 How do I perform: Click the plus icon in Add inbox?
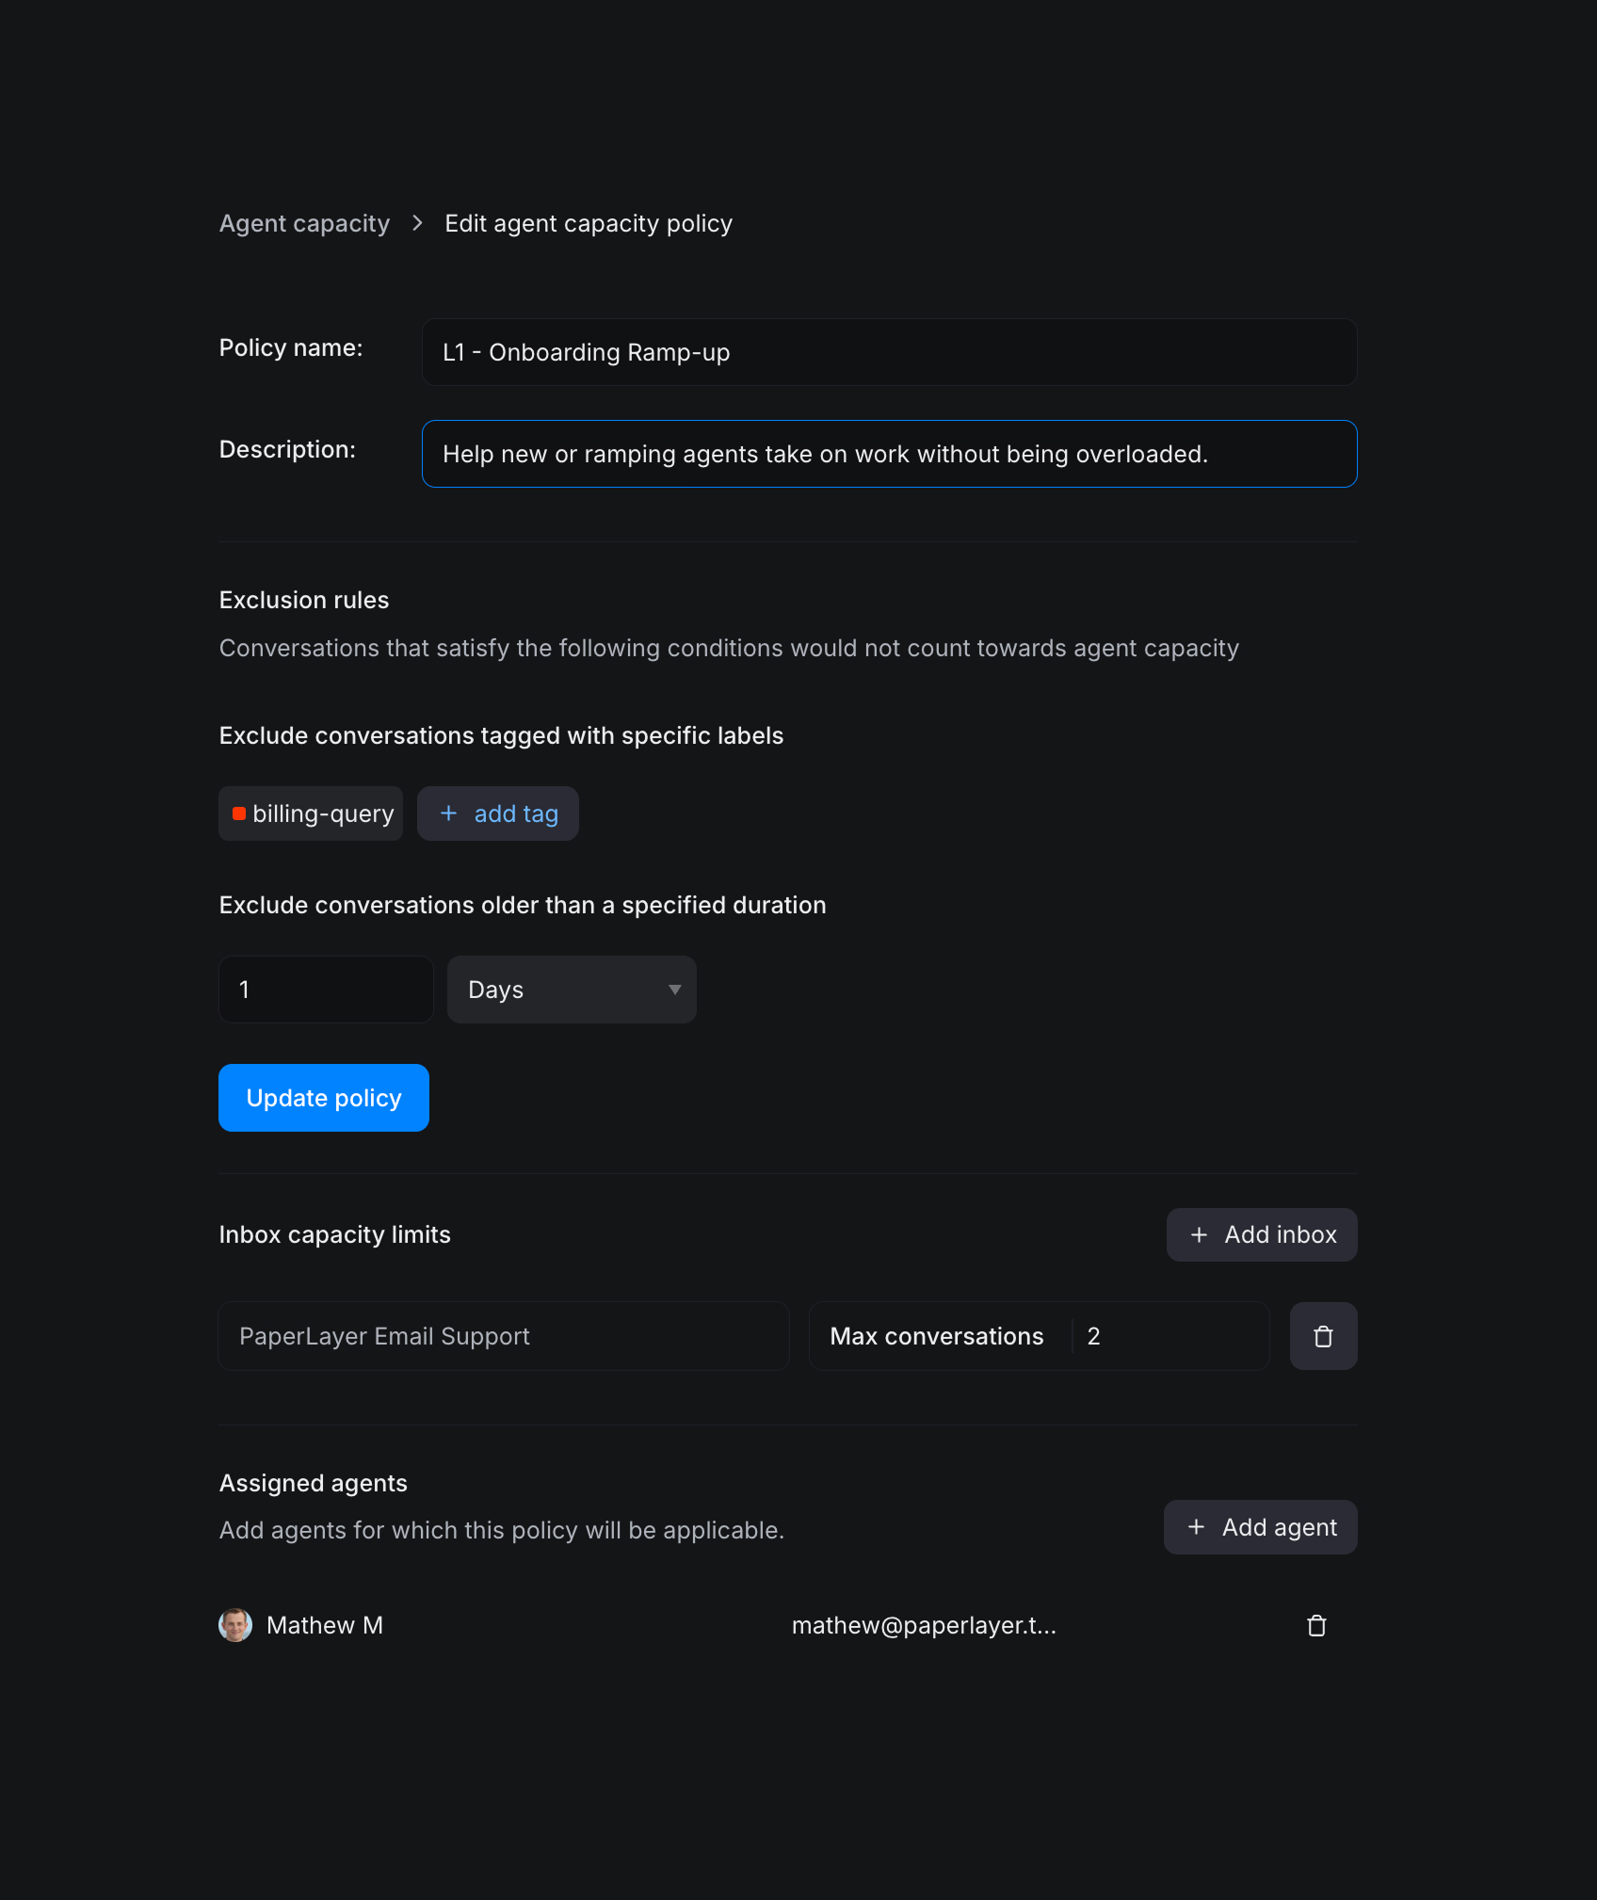click(x=1199, y=1234)
